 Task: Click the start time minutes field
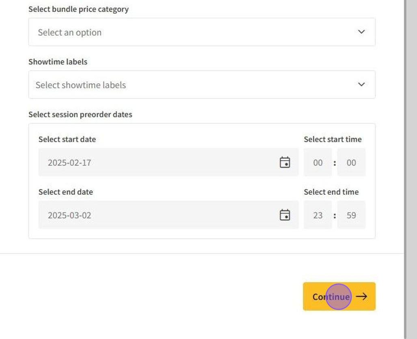[x=351, y=163]
